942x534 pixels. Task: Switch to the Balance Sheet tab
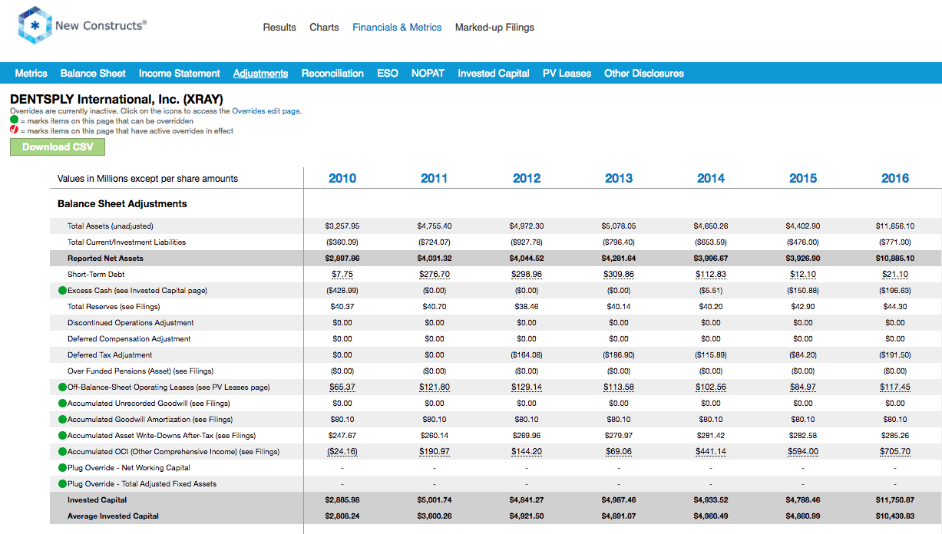tap(93, 74)
